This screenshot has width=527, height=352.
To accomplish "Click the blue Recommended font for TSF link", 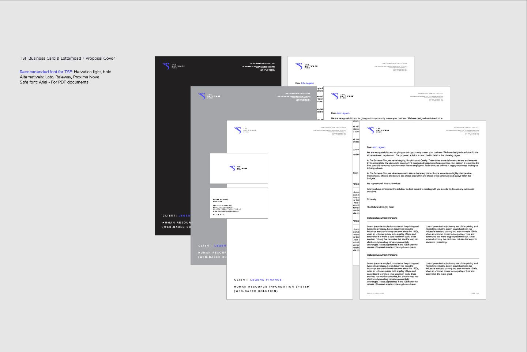I will [x=46, y=72].
